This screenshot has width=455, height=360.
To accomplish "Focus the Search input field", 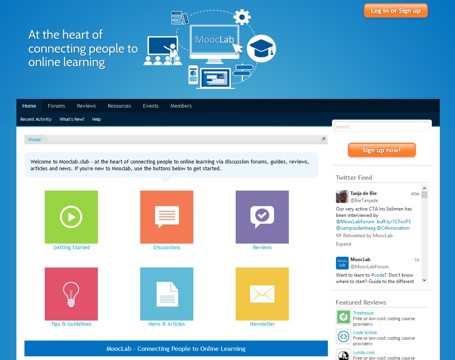I will pos(381,126).
